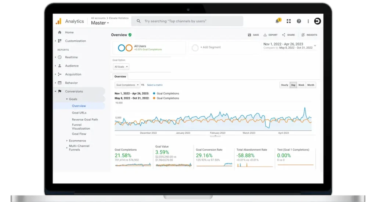The height and width of the screenshot is (202, 376).
Task: Open the Goal Completions metric dropdown
Action: (x=127, y=85)
